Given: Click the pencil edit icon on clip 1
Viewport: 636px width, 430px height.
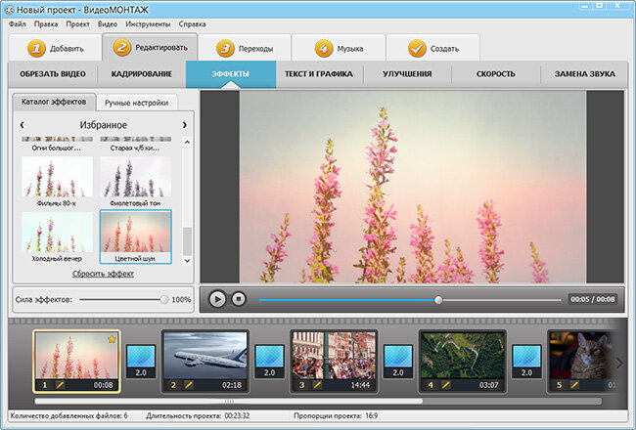Looking at the screenshot, I should click(61, 385).
